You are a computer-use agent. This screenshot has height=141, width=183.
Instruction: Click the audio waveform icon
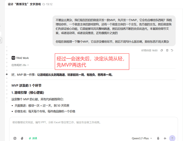click(165, 138)
